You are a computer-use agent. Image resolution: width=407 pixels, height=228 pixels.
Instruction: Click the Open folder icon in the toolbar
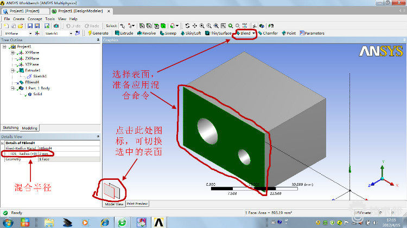pyautogui.click(x=20, y=26)
